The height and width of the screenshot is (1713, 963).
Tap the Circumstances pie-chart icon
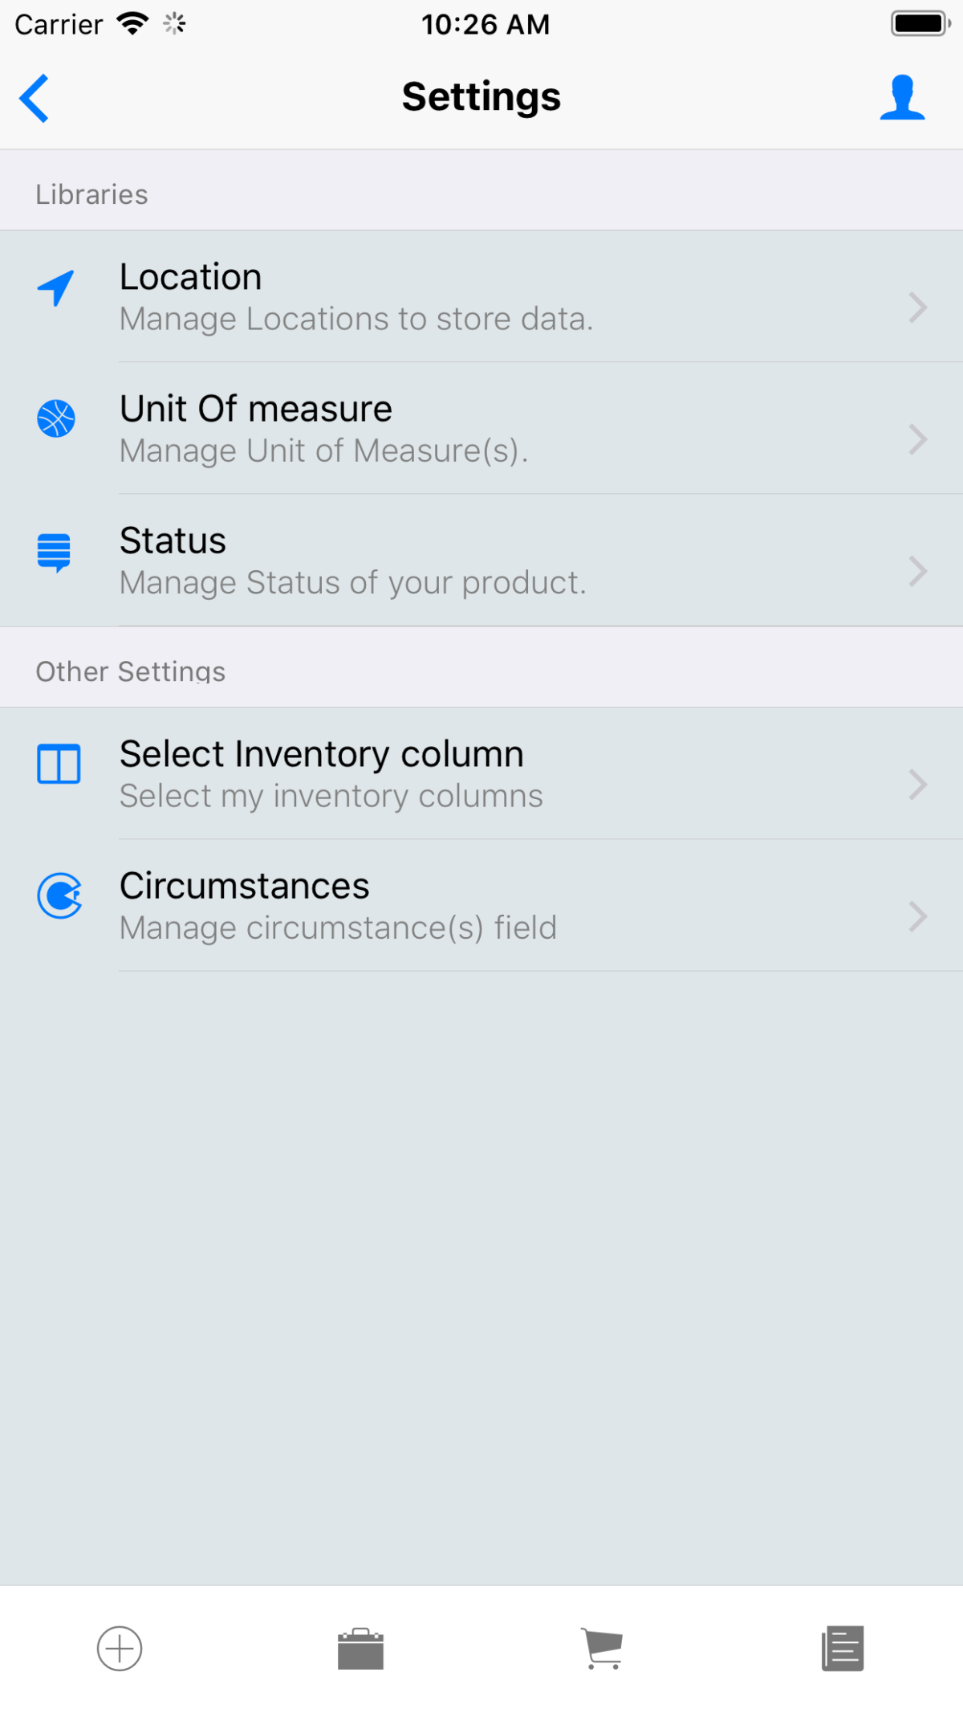point(59,897)
